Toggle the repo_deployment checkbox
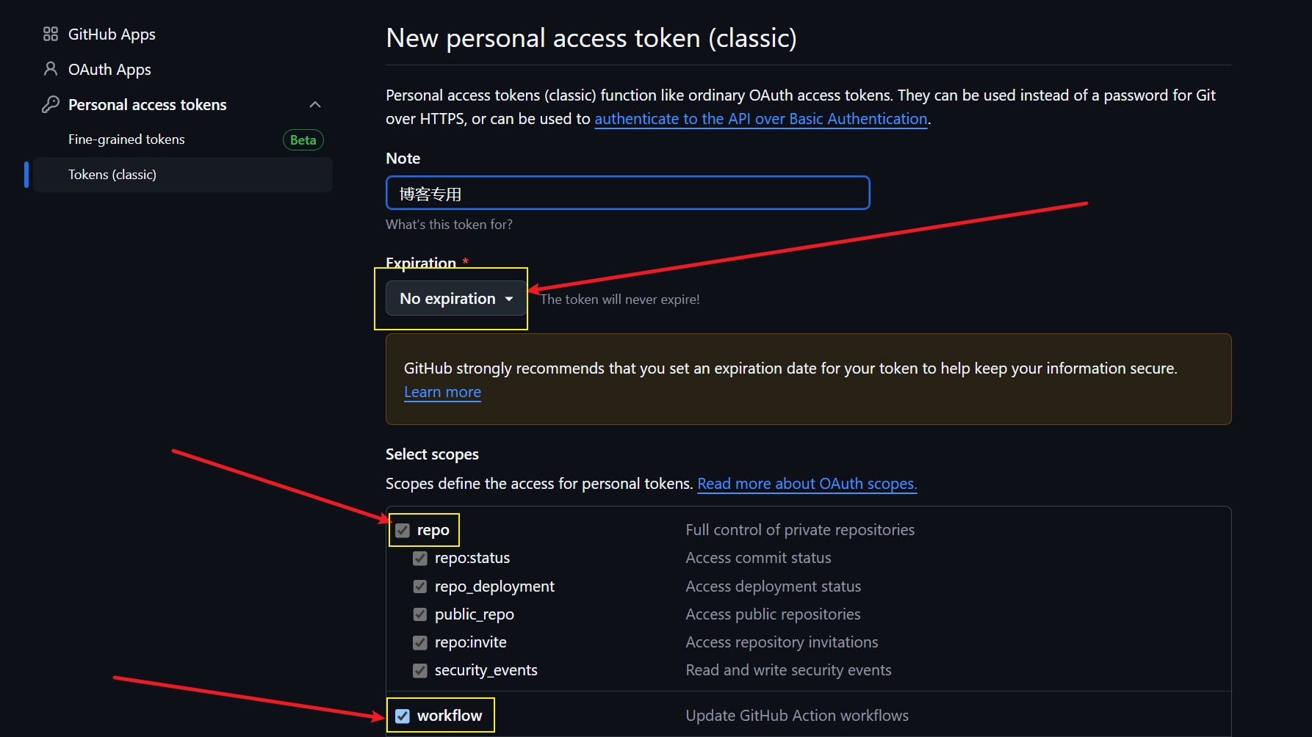 coord(420,587)
